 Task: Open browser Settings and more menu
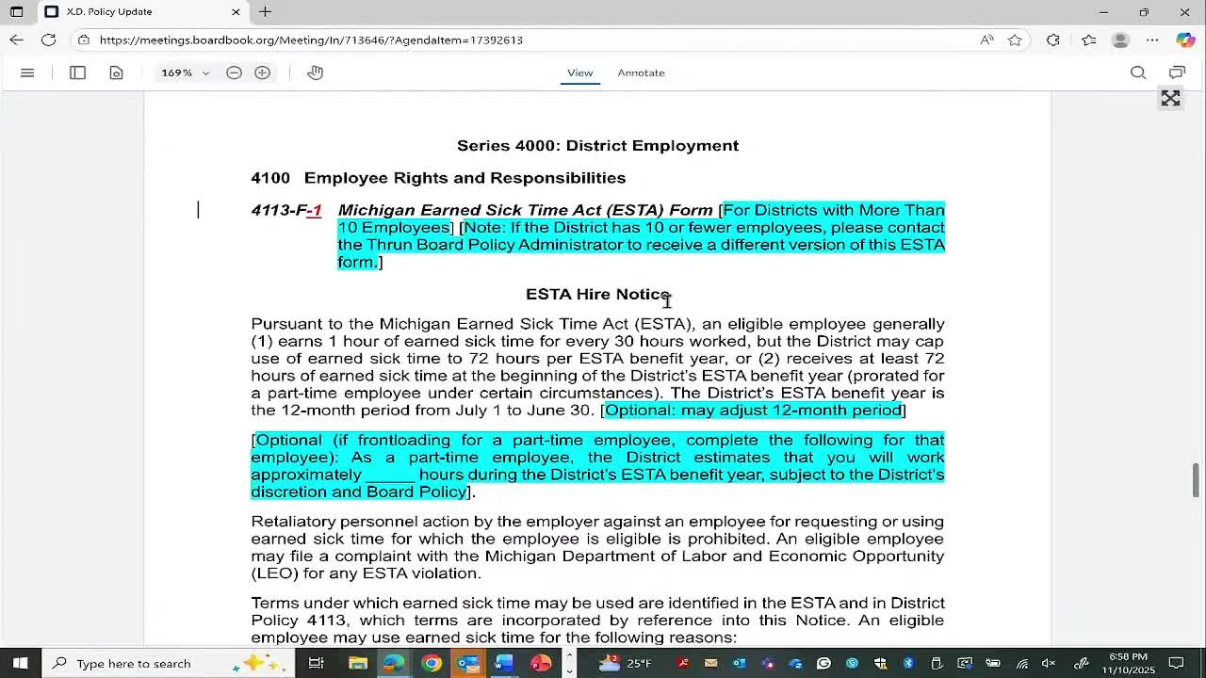1152,40
